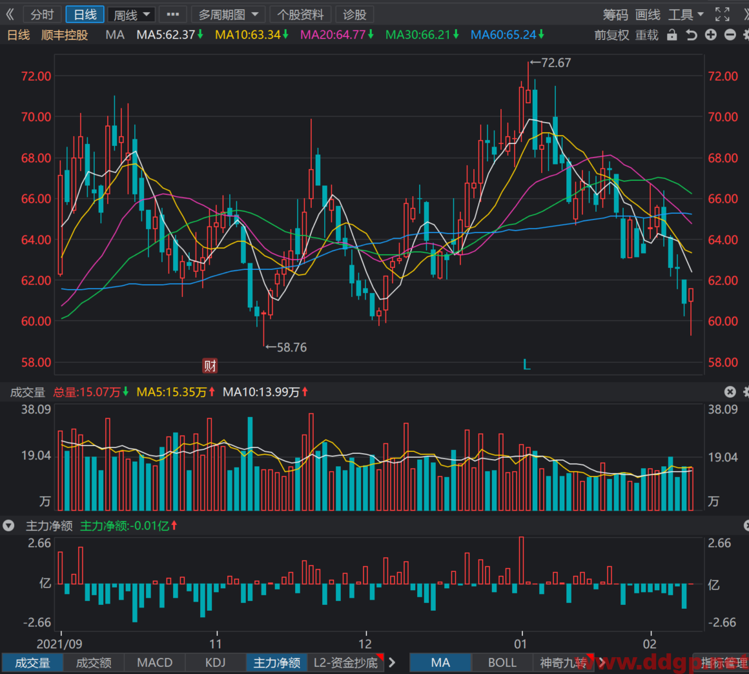
Task: Select the KDJ indicator tab
Action: pyautogui.click(x=216, y=662)
